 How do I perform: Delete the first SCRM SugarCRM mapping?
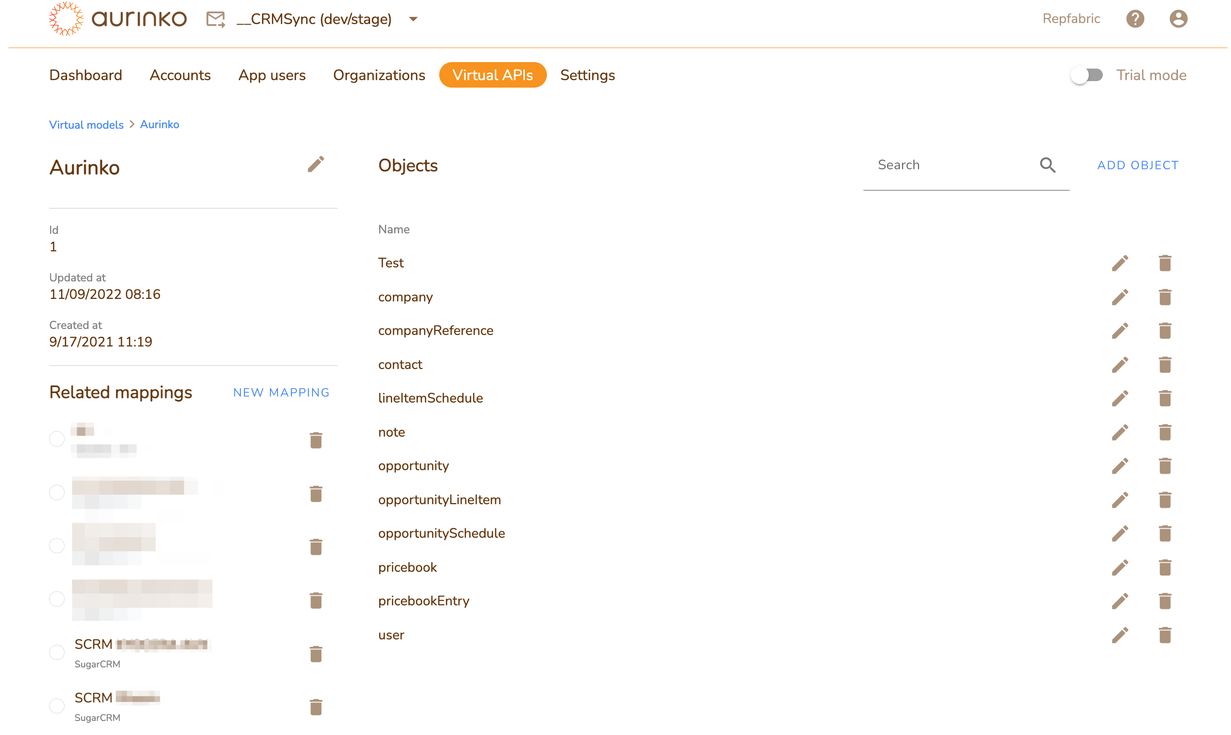pyautogui.click(x=316, y=654)
